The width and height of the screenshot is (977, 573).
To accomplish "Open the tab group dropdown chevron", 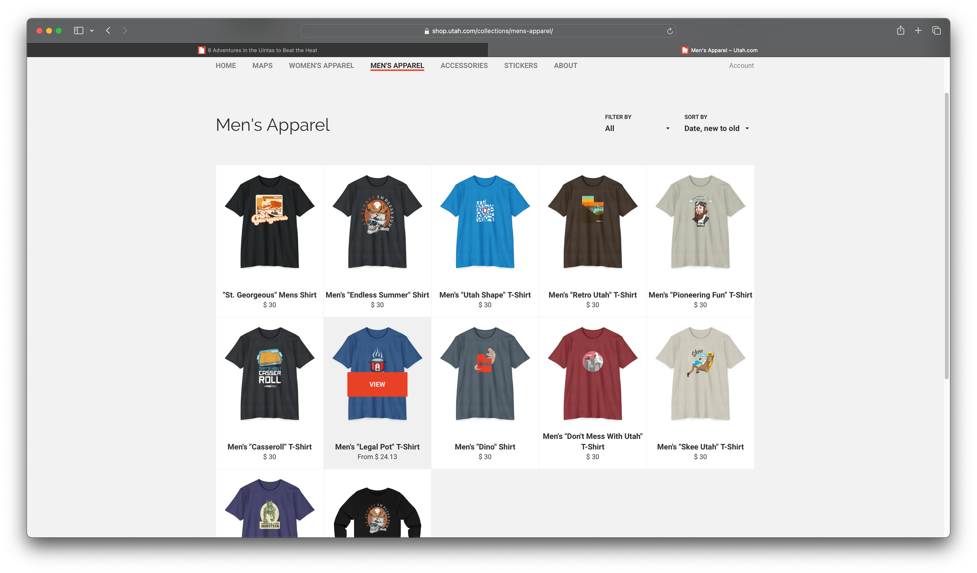I will tap(92, 31).
